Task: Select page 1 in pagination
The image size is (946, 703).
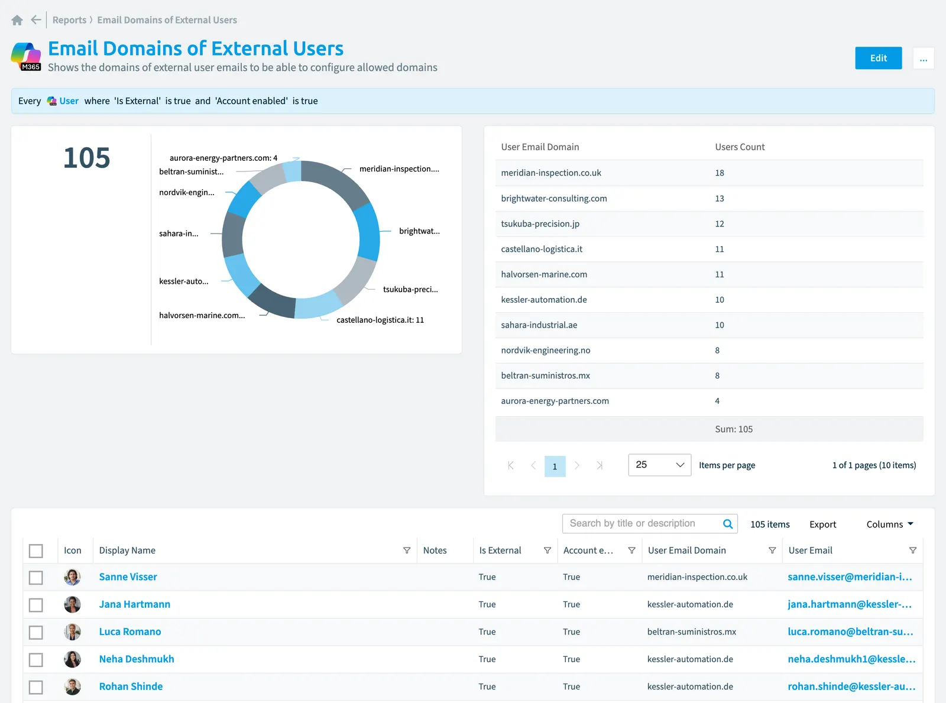Action: [555, 466]
